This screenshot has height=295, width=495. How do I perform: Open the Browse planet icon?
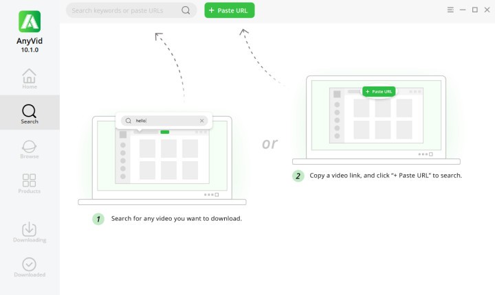click(x=30, y=146)
